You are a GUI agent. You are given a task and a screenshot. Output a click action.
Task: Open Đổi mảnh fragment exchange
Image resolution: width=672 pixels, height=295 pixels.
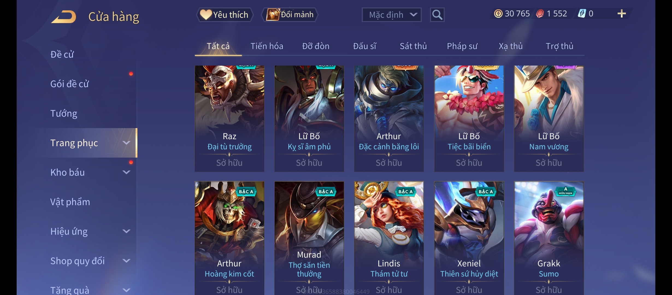[290, 14]
